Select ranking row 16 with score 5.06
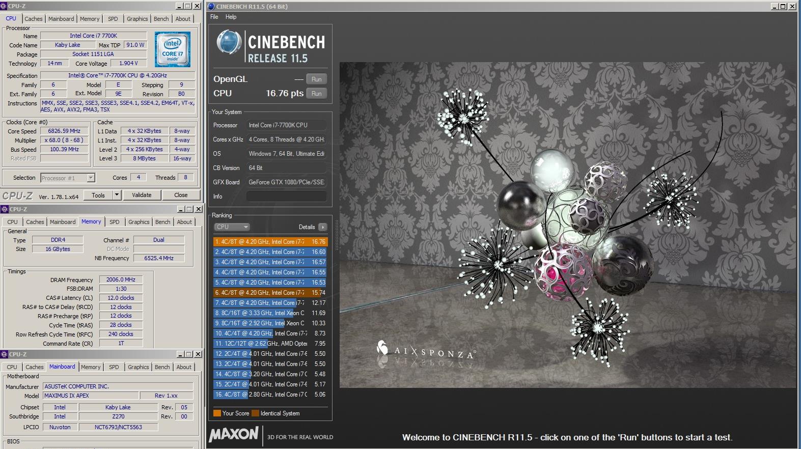Screen dimensions: 801x449 coord(270,395)
